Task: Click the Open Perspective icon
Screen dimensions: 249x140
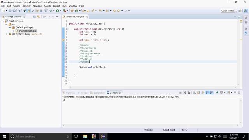Action: pyautogui.click(x=240, y=11)
